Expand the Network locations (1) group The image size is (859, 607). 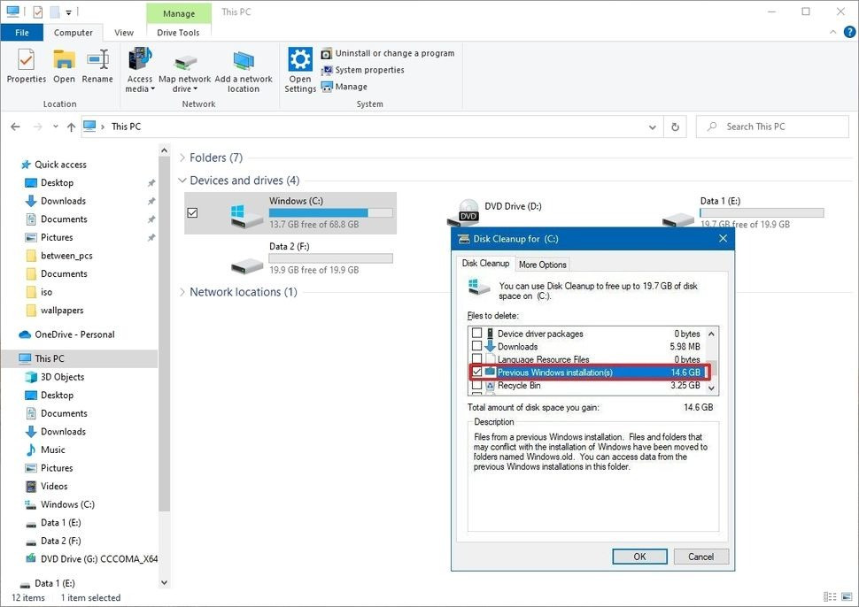(182, 292)
